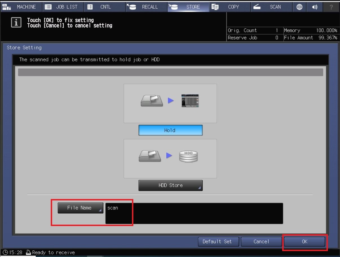Image resolution: width=340 pixels, height=257 pixels.
Task: Click the globe network icon
Action: 299,7
